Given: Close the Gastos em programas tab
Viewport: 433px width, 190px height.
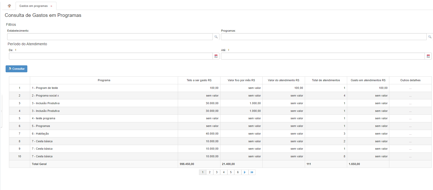Looking at the screenshot, I should [x=51, y=6].
